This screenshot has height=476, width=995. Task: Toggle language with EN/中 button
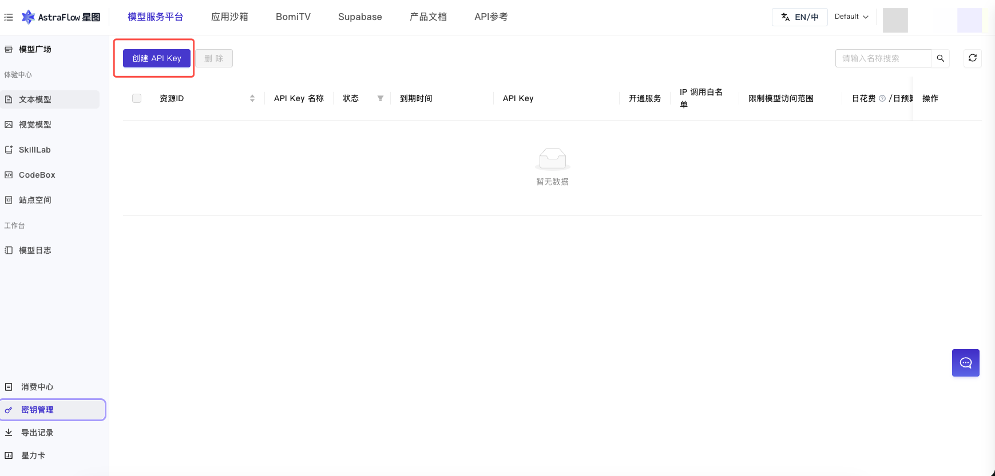click(x=800, y=17)
